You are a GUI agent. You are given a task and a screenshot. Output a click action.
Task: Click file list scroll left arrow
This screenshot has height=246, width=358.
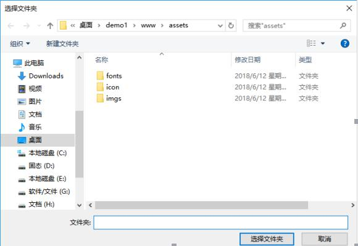pos(90,205)
